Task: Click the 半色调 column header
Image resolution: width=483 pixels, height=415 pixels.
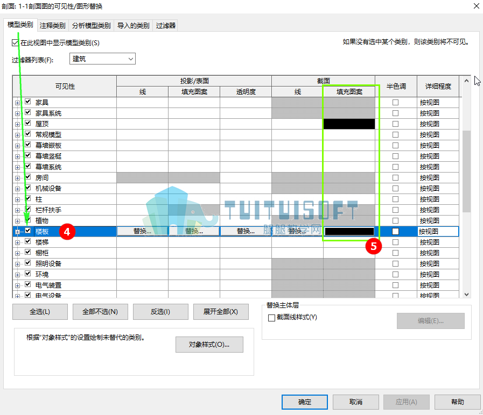Action: 396,87
